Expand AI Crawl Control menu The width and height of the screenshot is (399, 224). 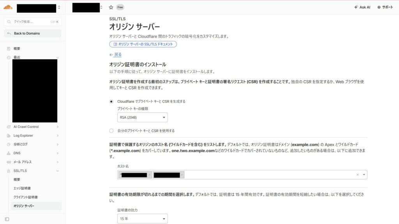pyautogui.click(x=58, y=127)
